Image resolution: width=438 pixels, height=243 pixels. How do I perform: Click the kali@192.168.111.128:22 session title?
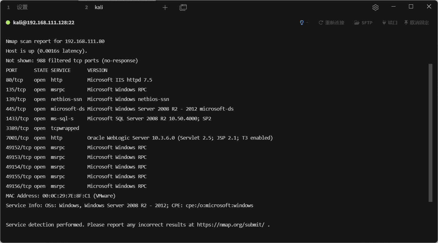[x=44, y=22]
